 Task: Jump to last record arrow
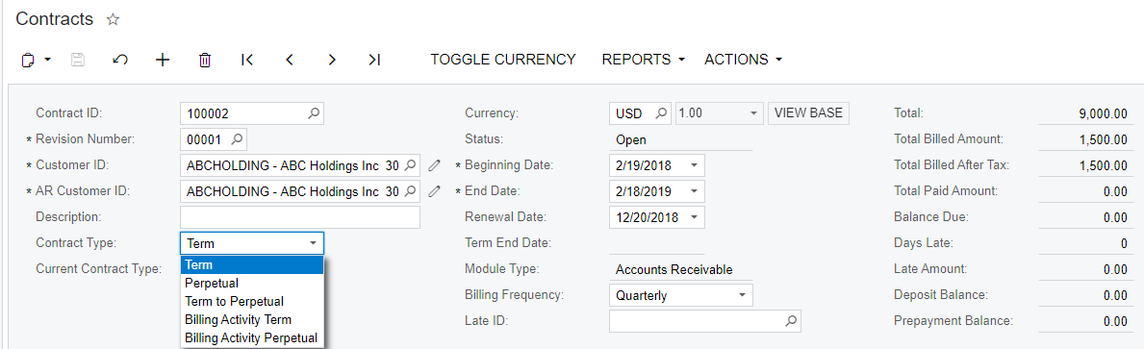tap(374, 60)
